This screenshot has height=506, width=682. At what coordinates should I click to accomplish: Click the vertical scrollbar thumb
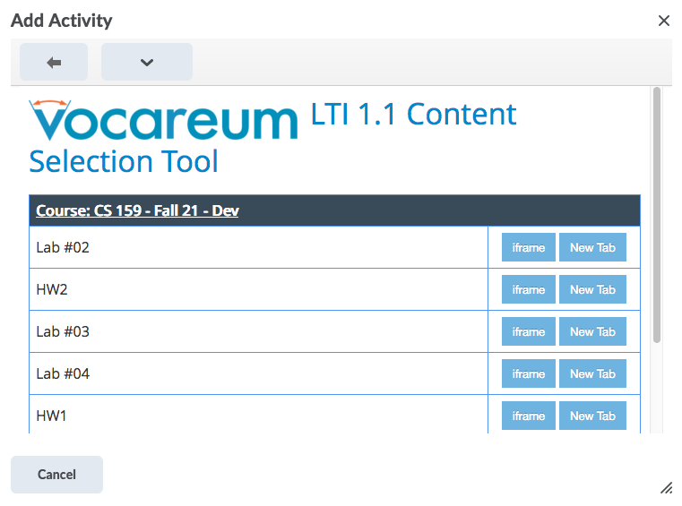657,215
